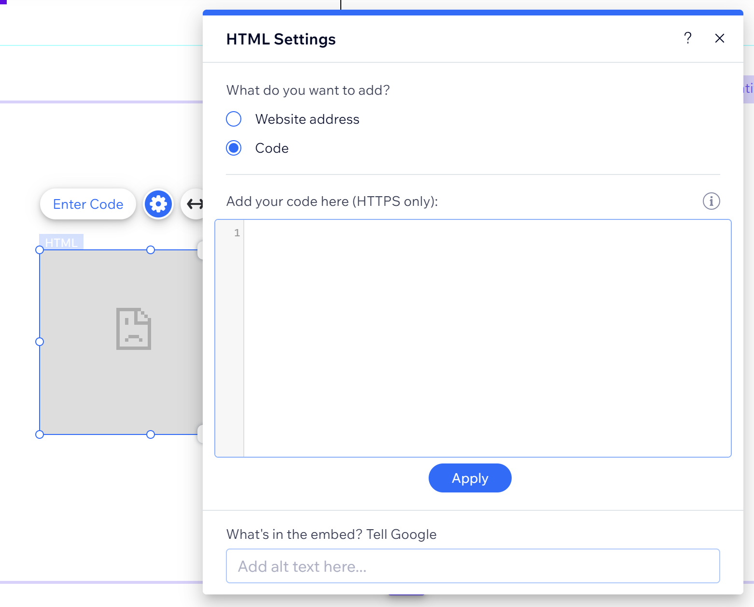Image resolution: width=754 pixels, height=607 pixels.
Task: Focus the alt text input field
Action: click(473, 566)
